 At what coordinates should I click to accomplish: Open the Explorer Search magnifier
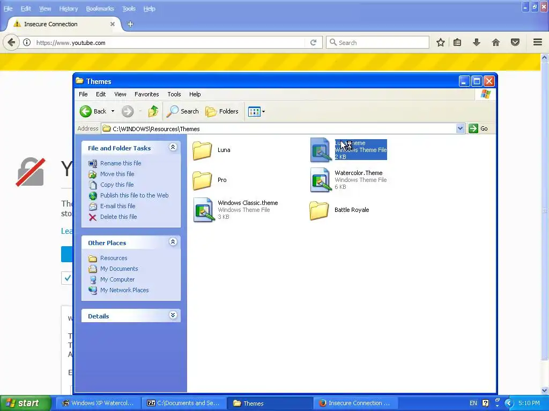(172, 111)
